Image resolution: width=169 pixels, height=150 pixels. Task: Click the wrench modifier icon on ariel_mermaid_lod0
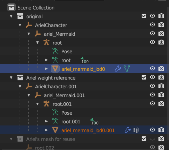click(118, 69)
